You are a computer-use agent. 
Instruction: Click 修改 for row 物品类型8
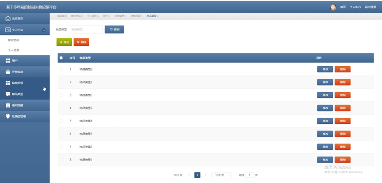[x=325, y=69]
